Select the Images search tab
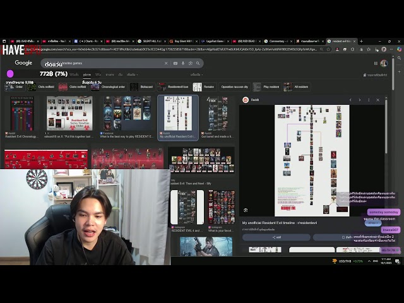The image size is (404, 303). (x=87, y=74)
